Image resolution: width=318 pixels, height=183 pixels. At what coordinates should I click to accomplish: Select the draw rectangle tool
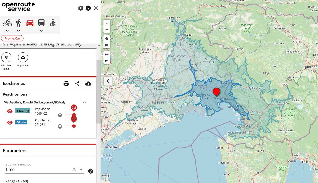107,45
